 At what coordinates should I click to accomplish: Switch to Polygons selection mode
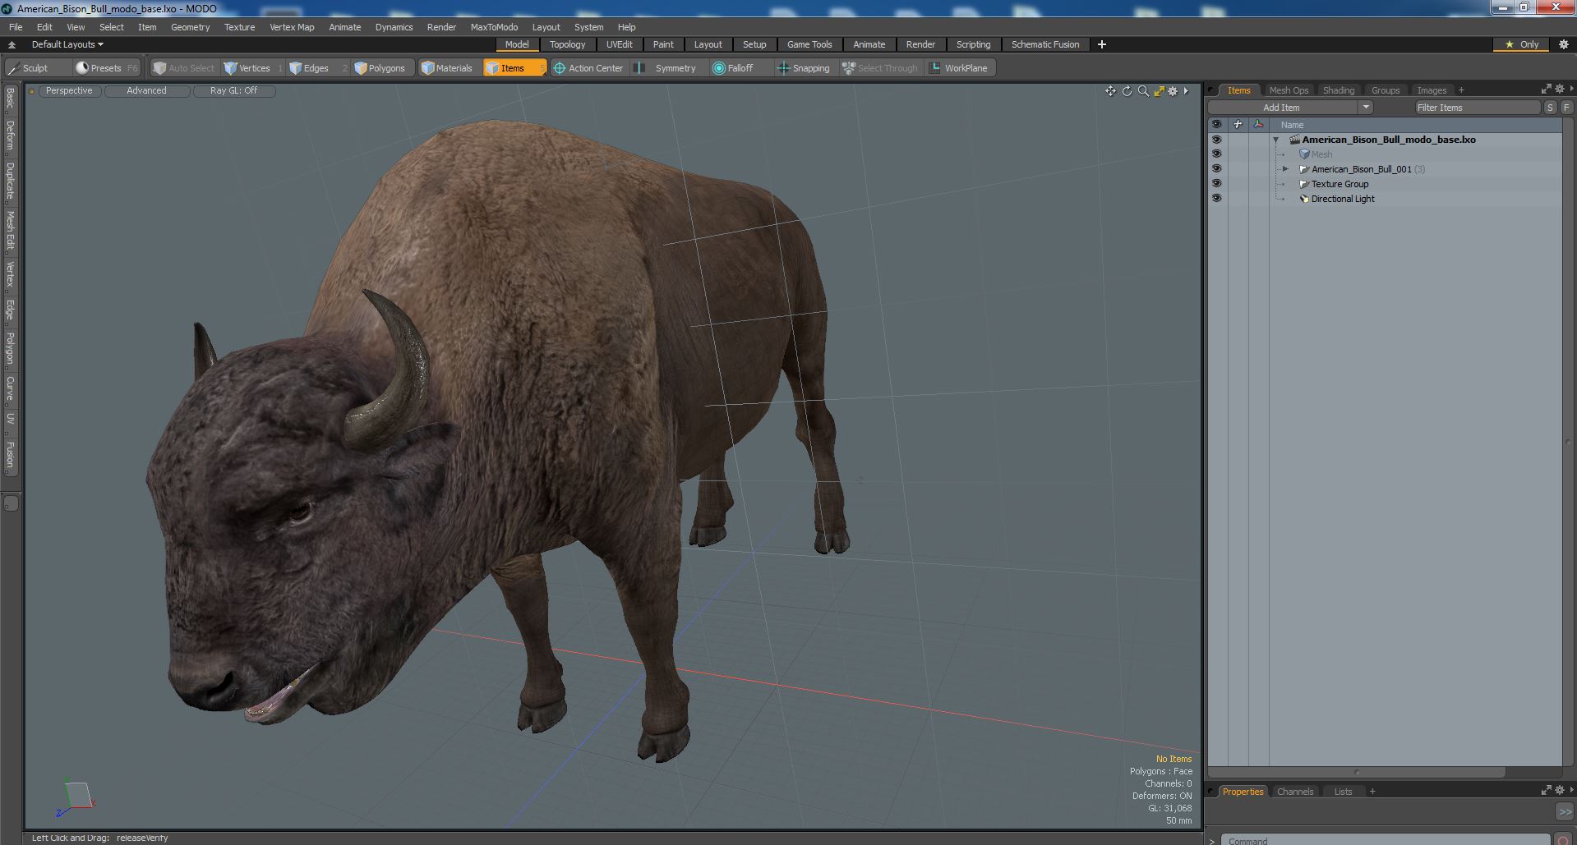(381, 68)
